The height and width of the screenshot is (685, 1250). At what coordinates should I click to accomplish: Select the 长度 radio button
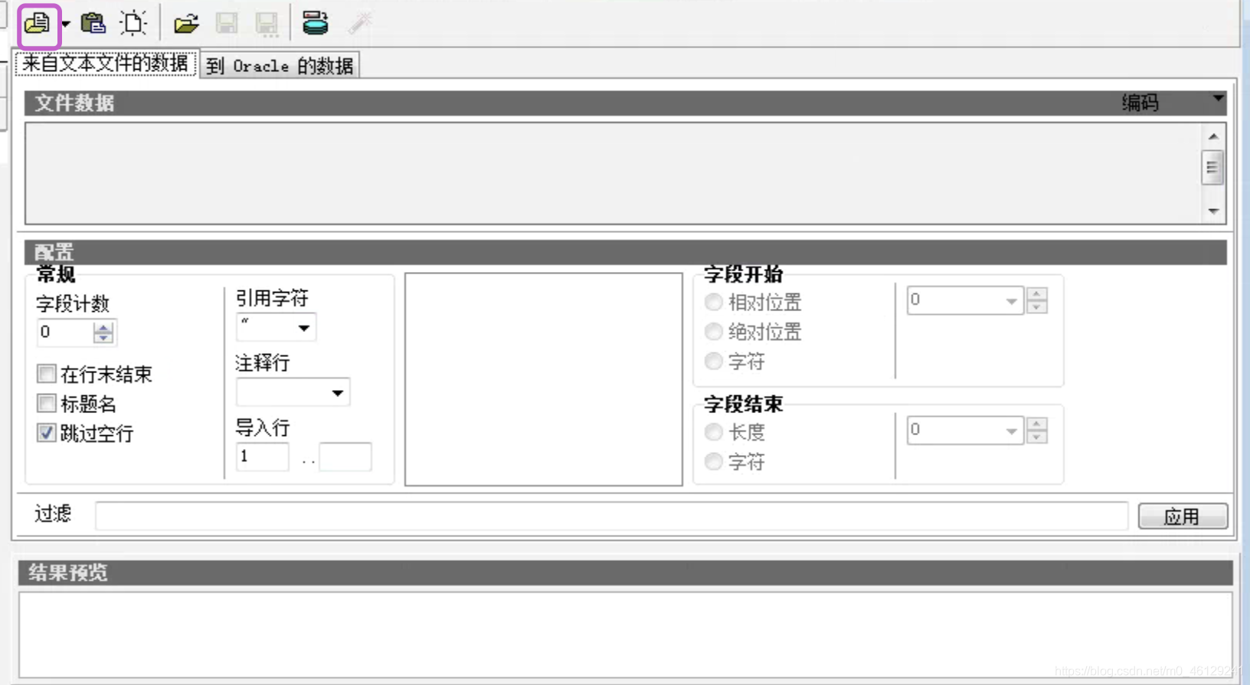tap(714, 432)
